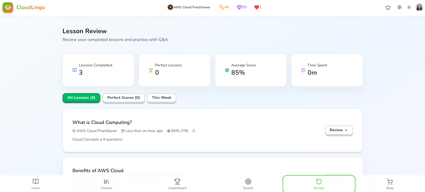Select the All Lessons (3) filter

[81, 98]
